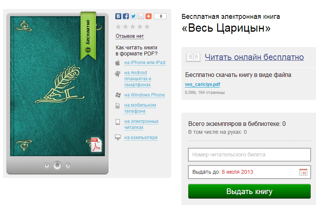Click the green 'Выдать книгу' button
316x205 pixels.
[x=249, y=191]
